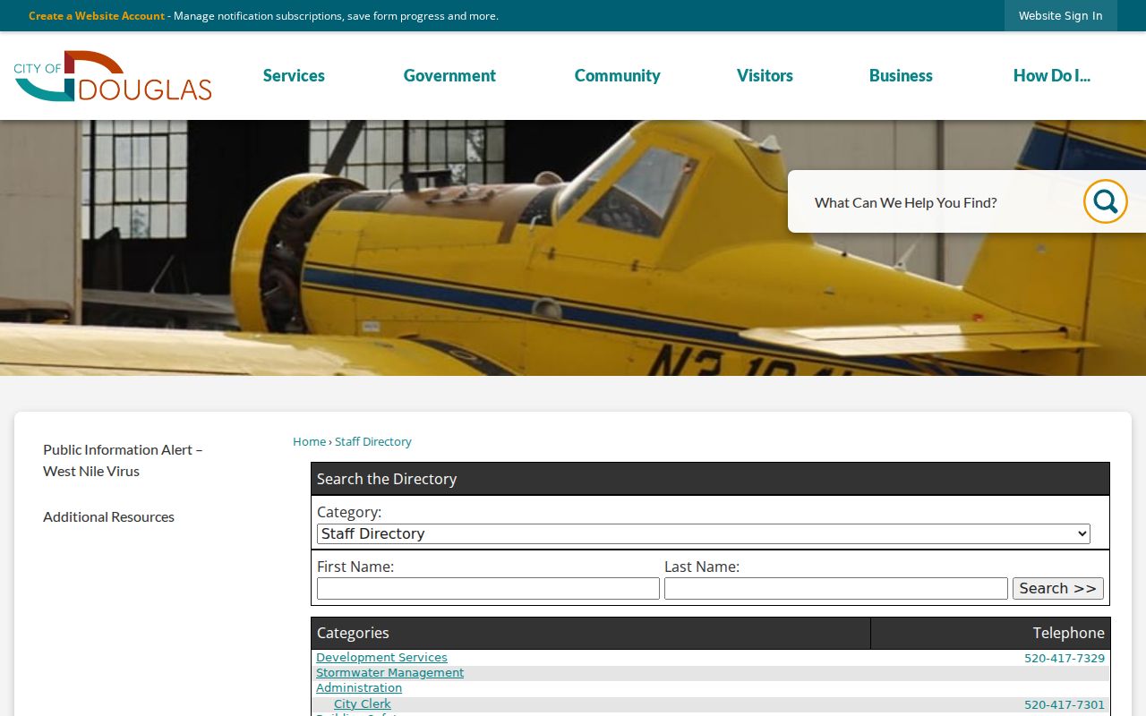The width and height of the screenshot is (1146, 716).
Task: Open Public Information Alert – West Nile Virus
Action: (x=123, y=460)
